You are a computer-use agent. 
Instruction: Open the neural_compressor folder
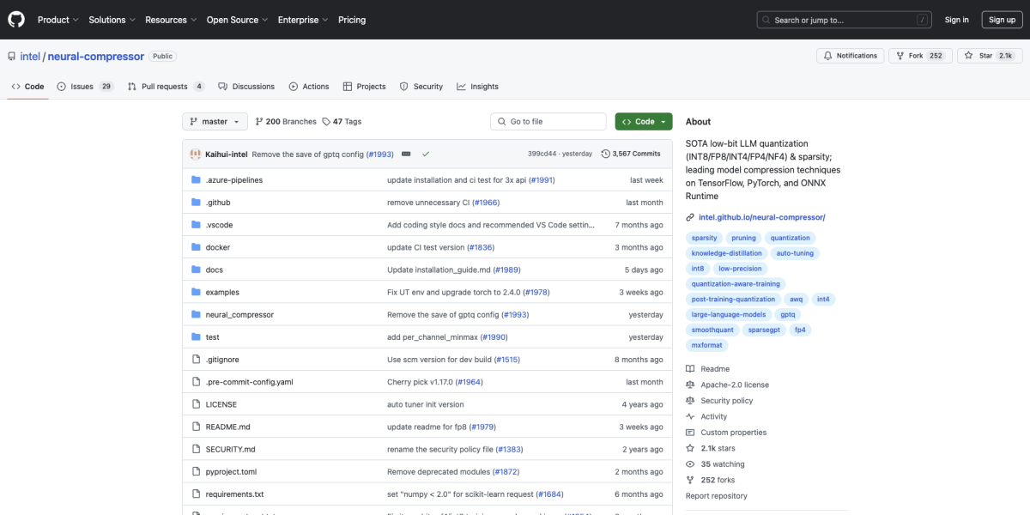(x=239, y=315)
